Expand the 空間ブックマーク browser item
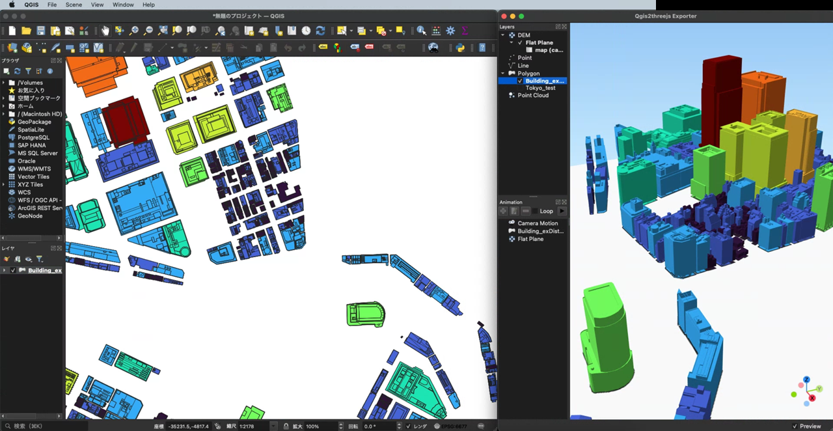Screen dimensions: 833x431 tap(4, 98)
